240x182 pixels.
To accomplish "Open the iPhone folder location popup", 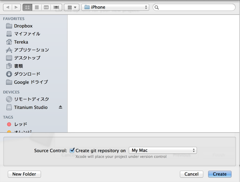I will coord(115,7).
